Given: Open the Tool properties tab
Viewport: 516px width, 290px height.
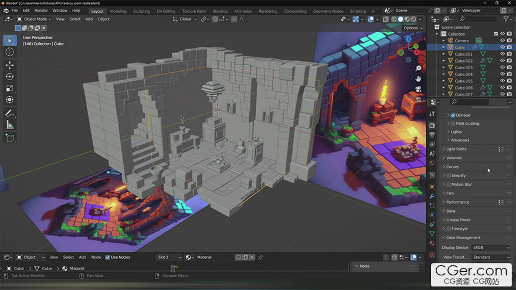Looking at the screenshot, I should click(x=432, y=114).
